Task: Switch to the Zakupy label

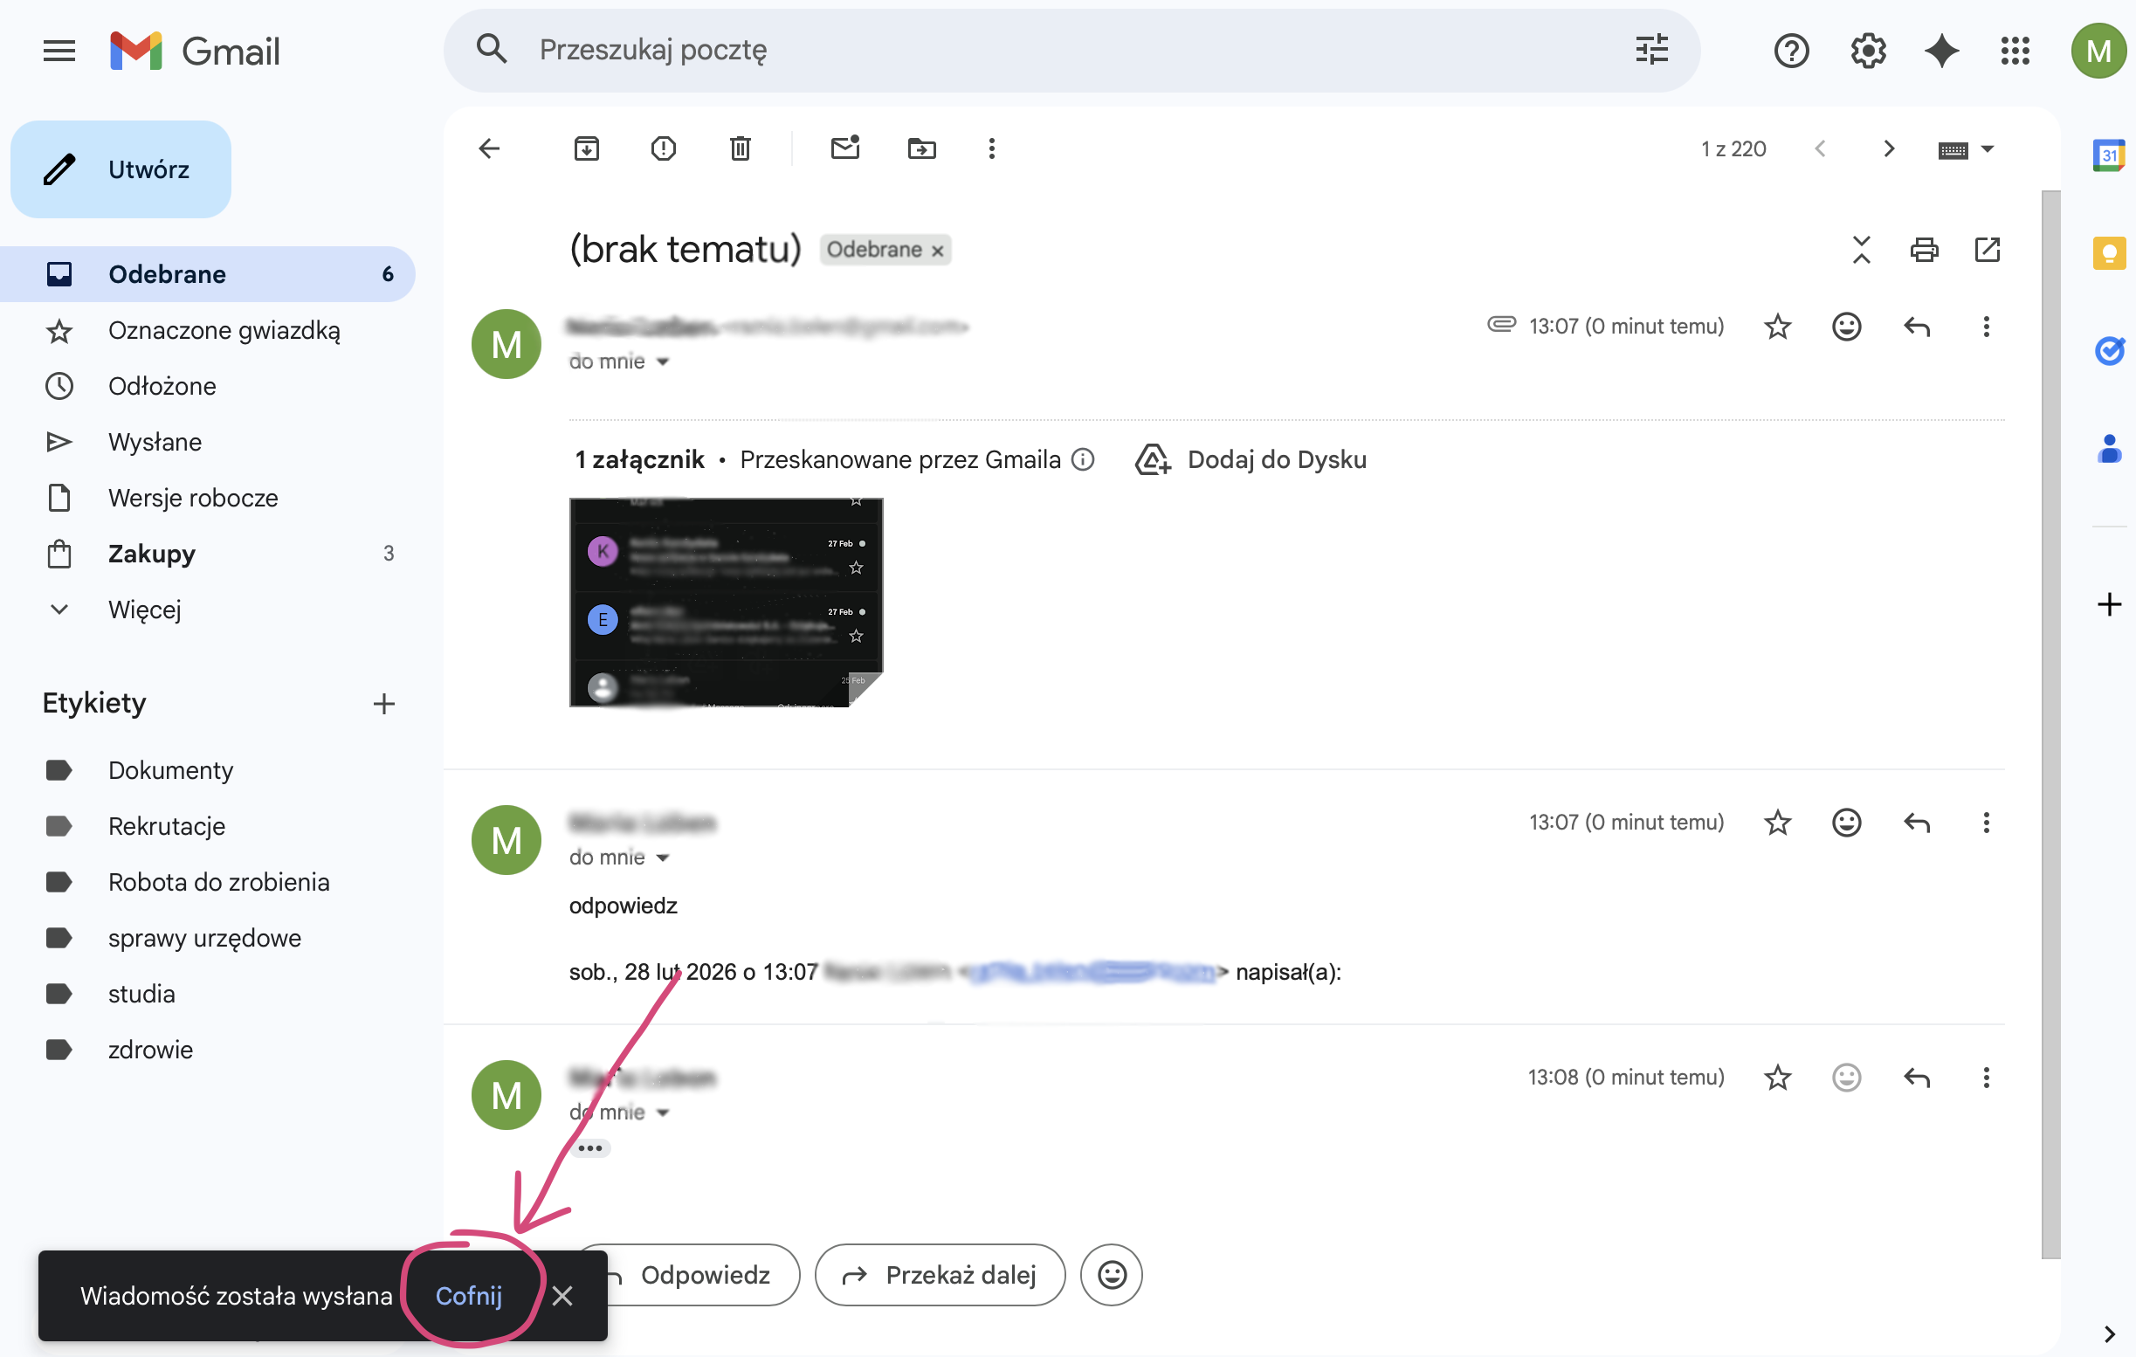Action: tap(151, 554)
